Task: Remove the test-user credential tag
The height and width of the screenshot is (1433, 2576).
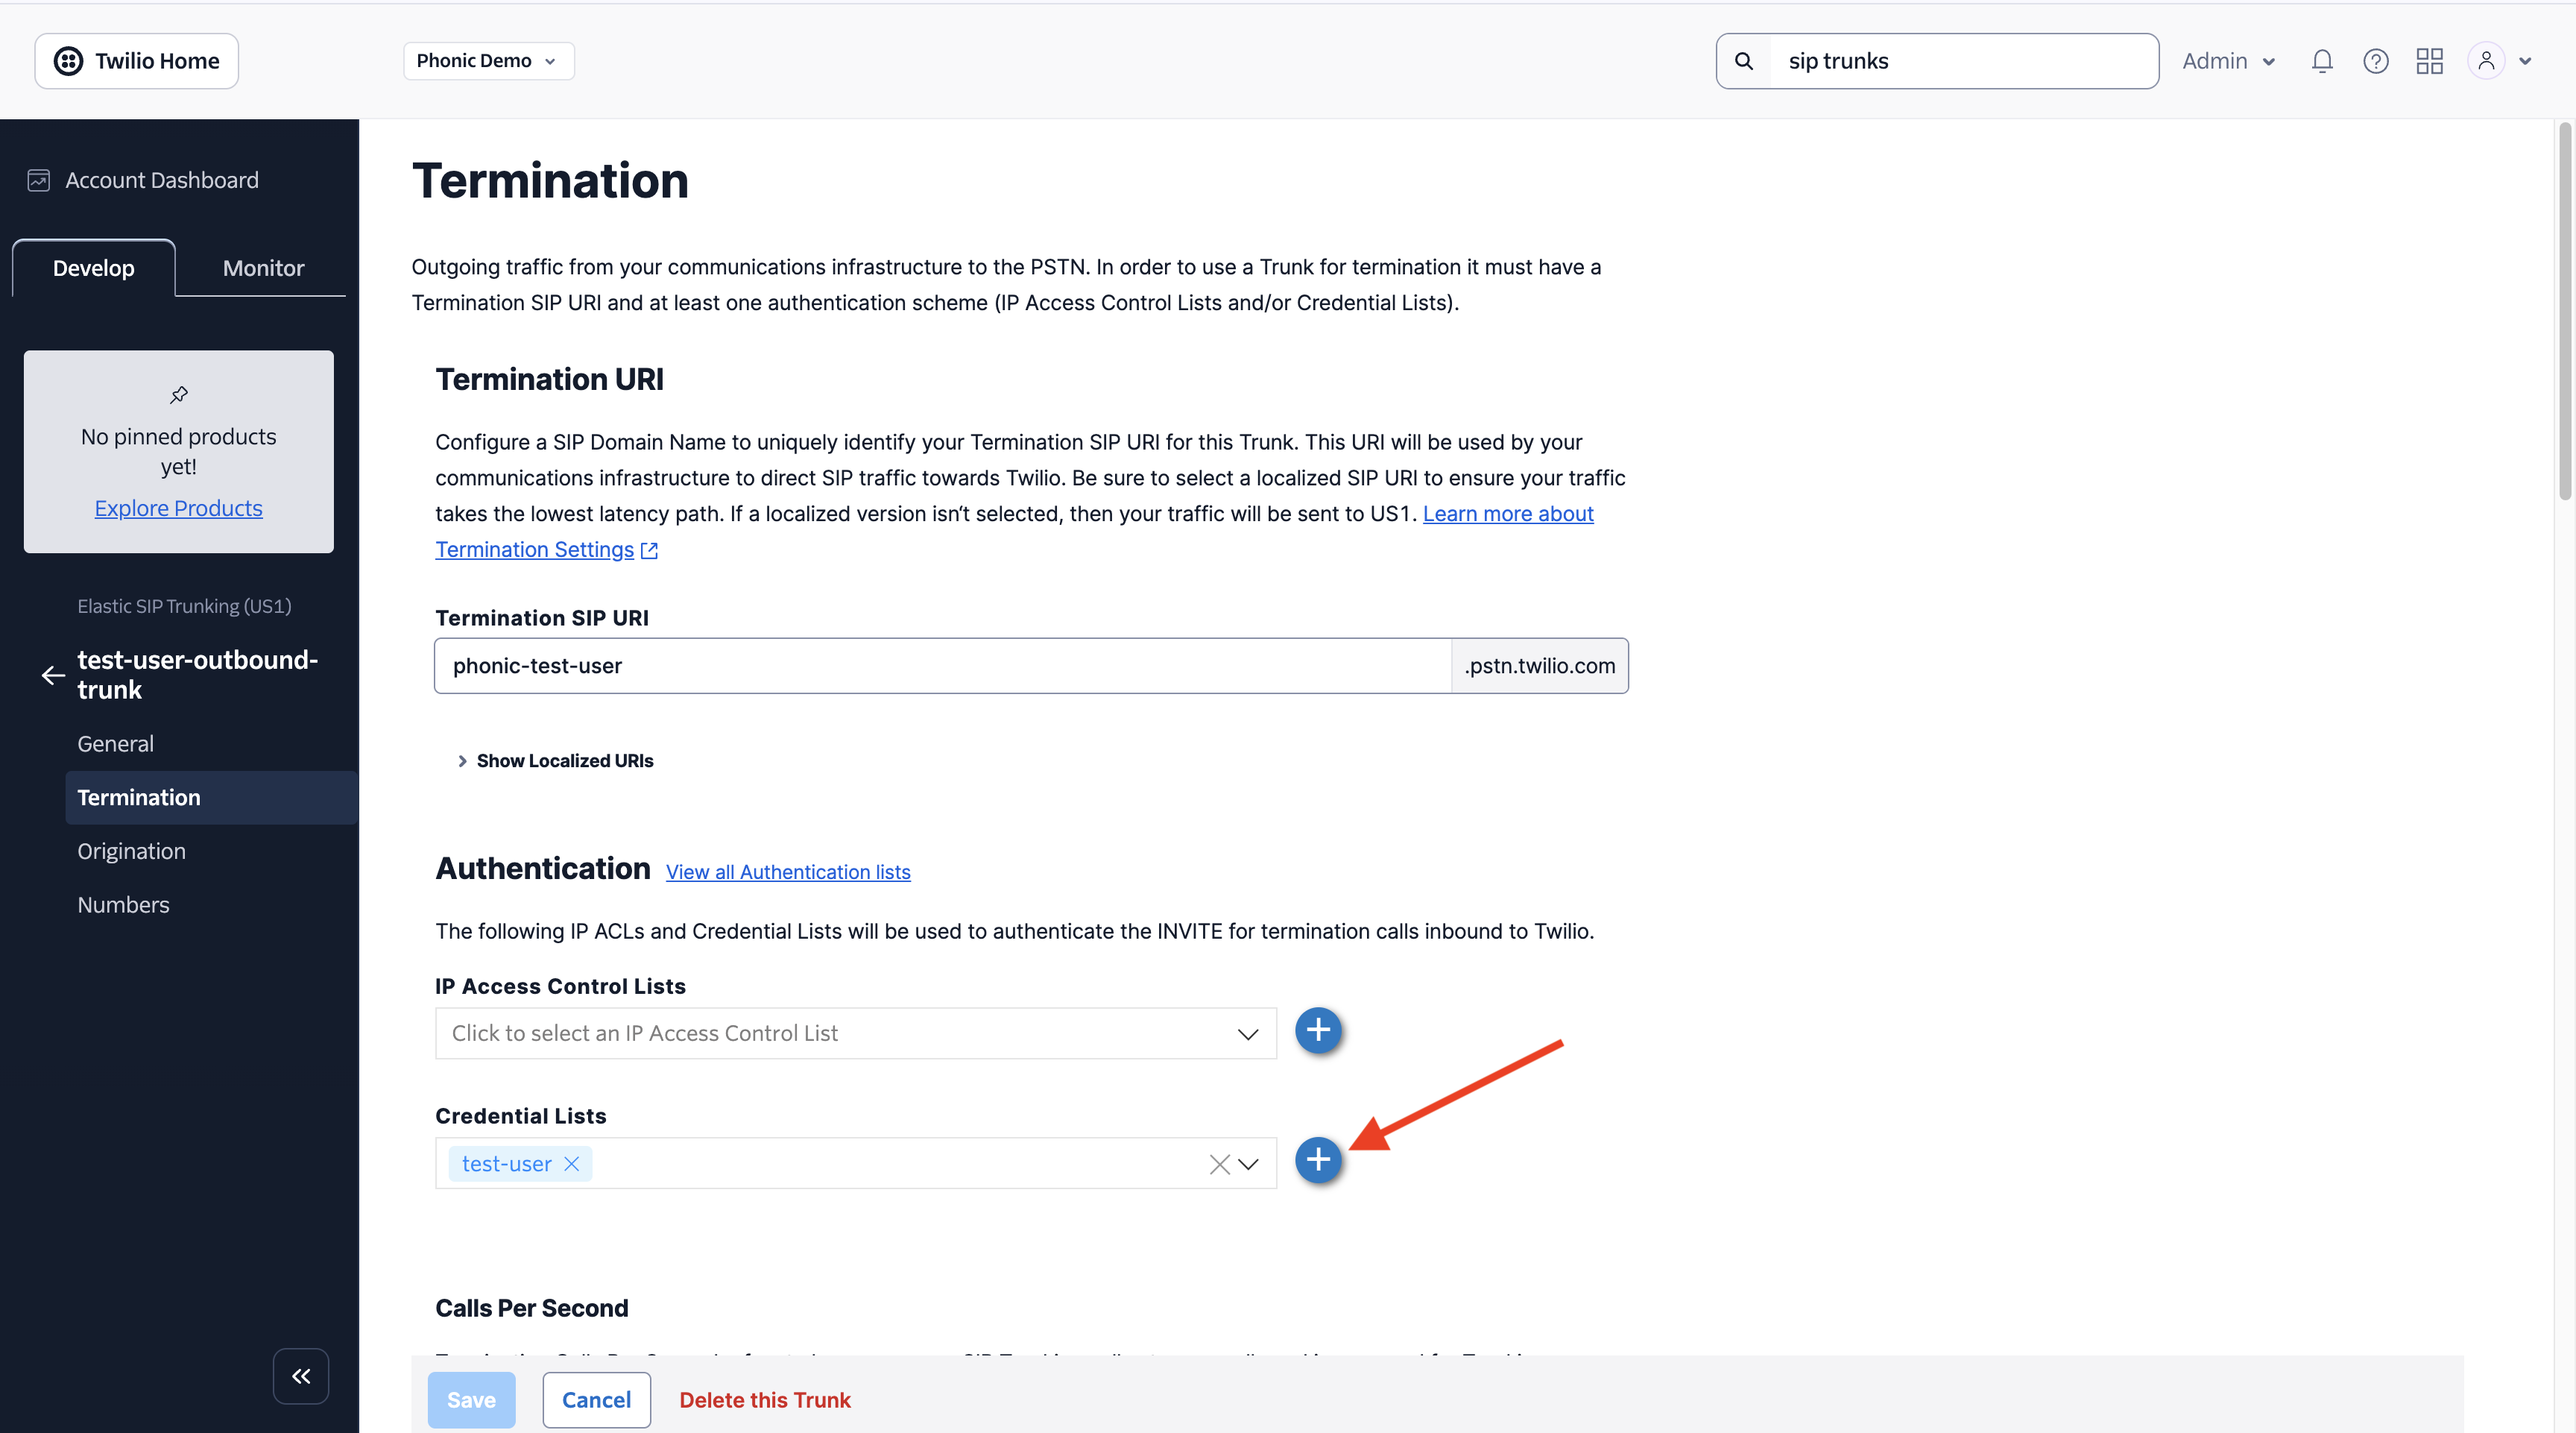Action: 571,1163
